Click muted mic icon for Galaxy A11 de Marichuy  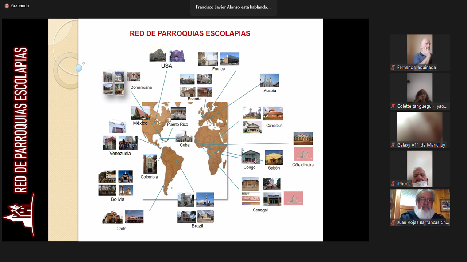393,145
